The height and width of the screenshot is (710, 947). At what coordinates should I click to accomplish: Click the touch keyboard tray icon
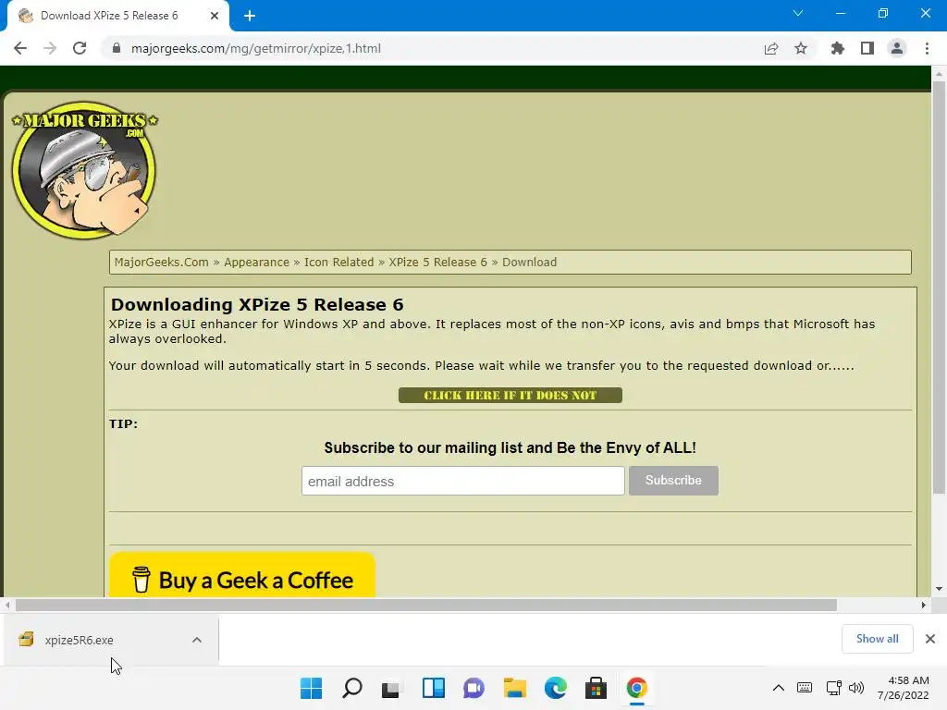[x=805, y=688]
